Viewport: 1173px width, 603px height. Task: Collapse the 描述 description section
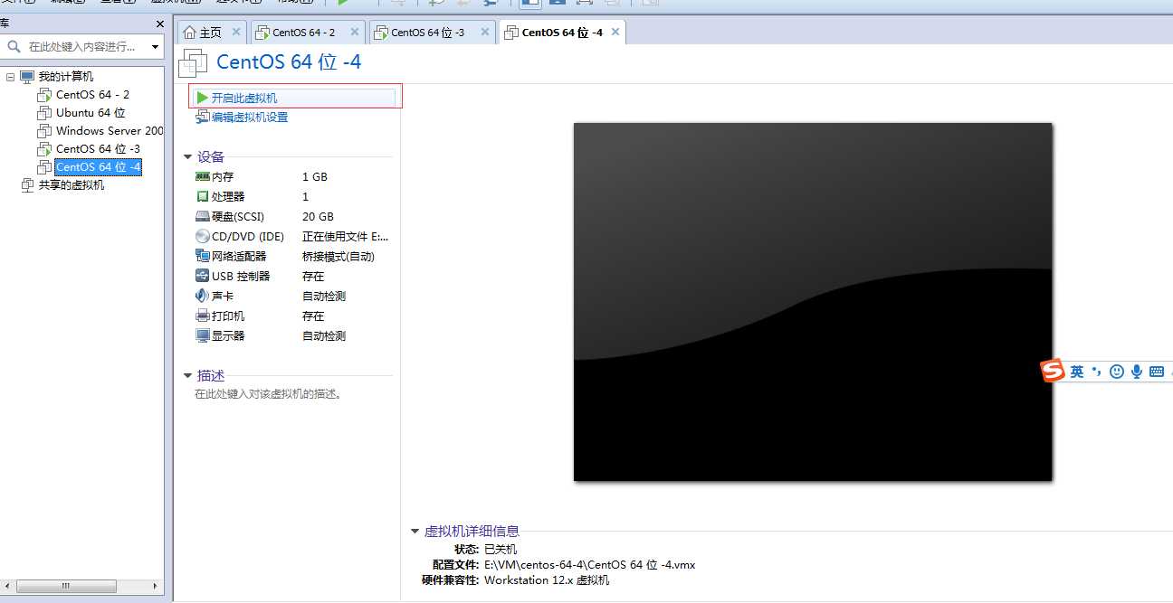(x=187, y=376)
